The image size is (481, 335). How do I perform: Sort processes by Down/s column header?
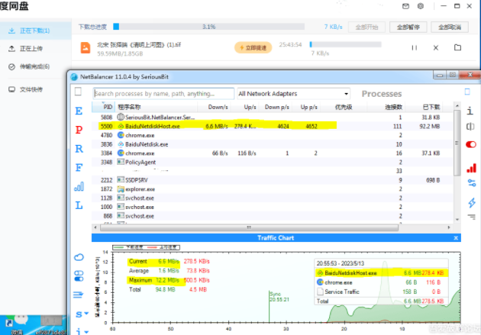point(218,107)
